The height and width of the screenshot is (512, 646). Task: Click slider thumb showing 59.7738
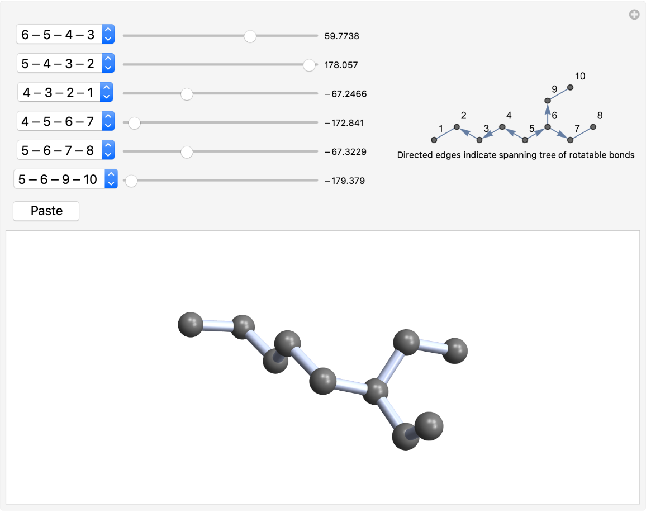pyautogui.click(x=250, y=36)
